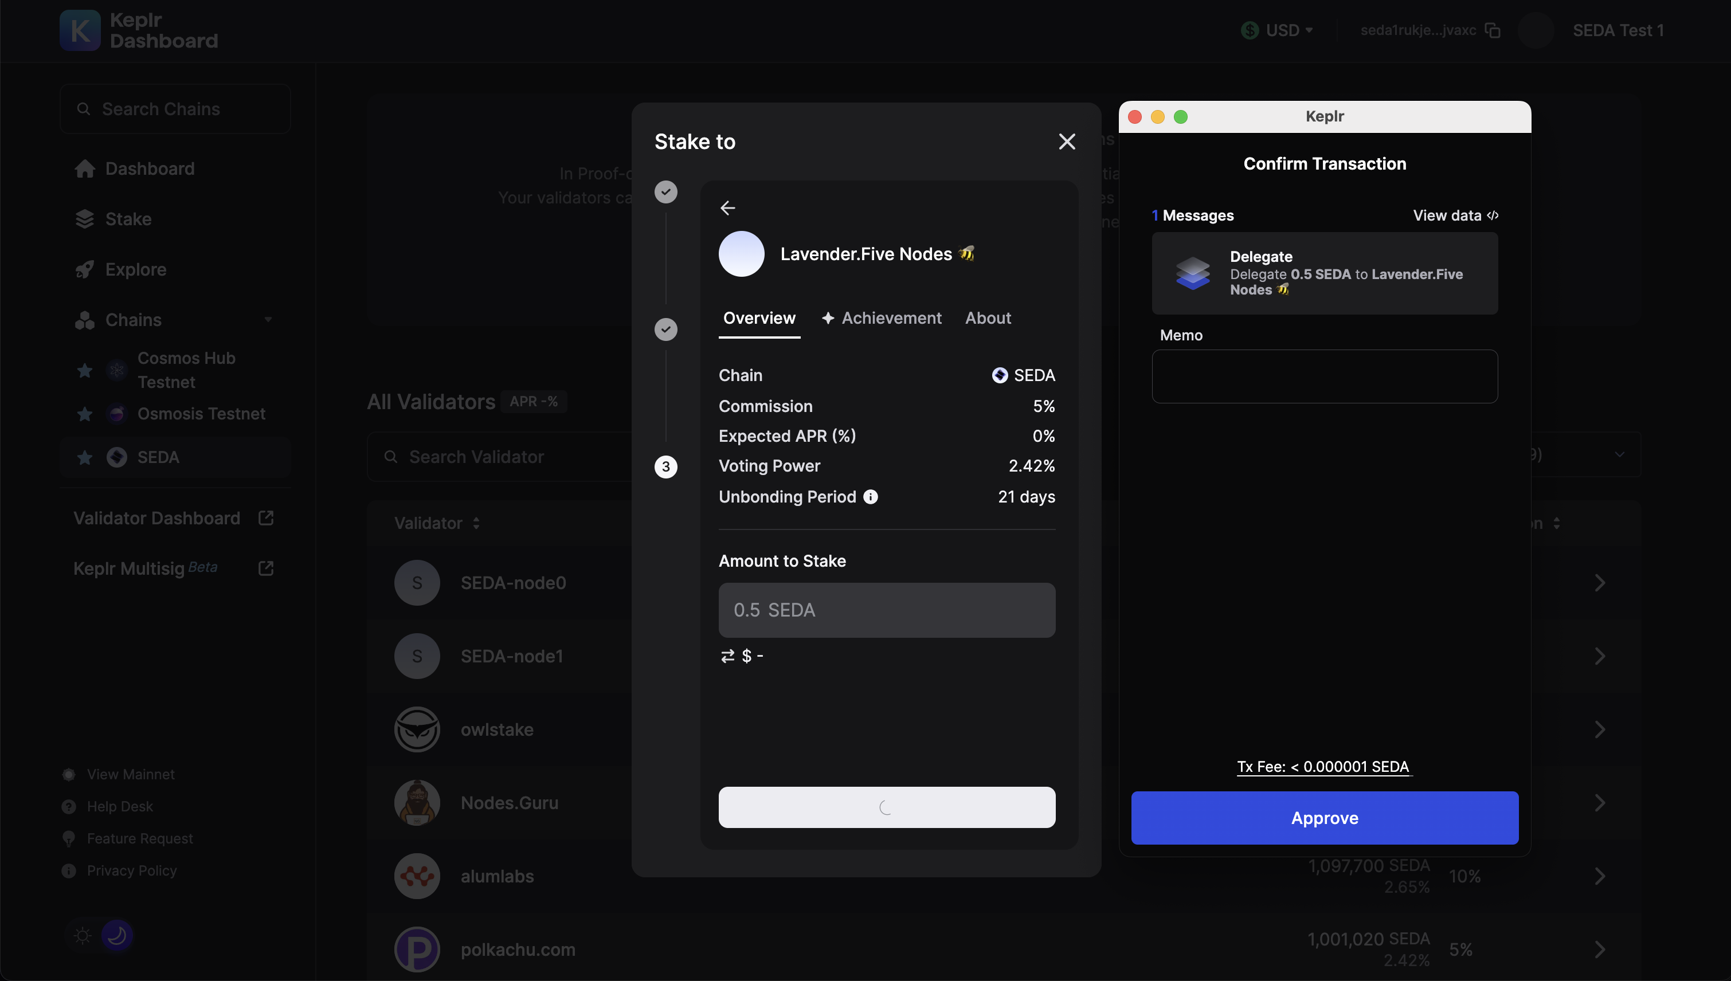Open Validator Dashboard external link icon
This screenshot has height=981, width=1731.
pos(265,517)
